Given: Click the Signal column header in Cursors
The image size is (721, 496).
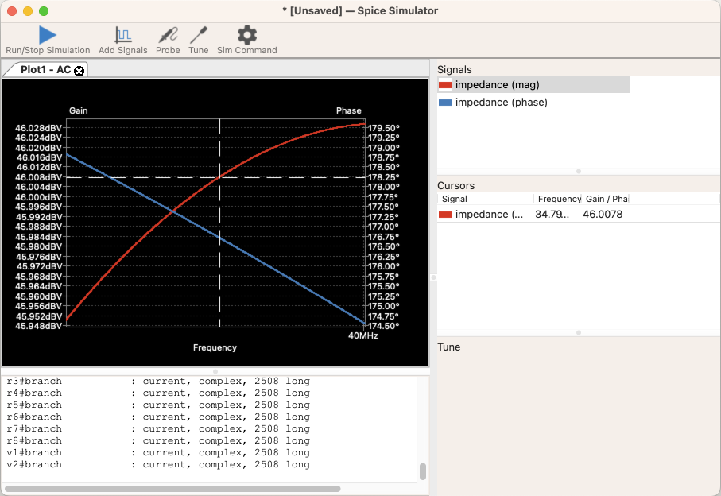Looking at the screenshot, I should click(x=455, y=199).
